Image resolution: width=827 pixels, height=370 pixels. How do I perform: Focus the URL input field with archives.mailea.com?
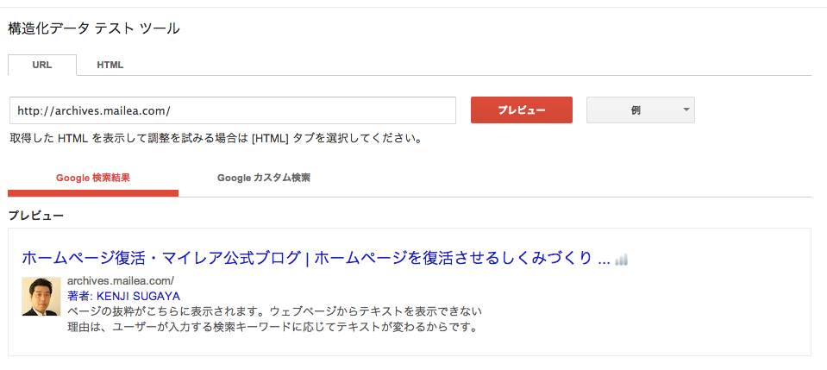pos(233,110)
